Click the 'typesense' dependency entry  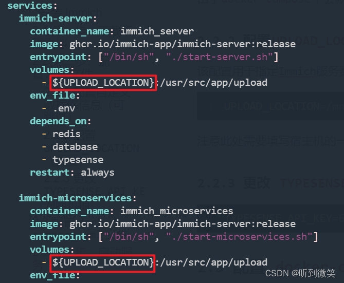click(78, 160)
